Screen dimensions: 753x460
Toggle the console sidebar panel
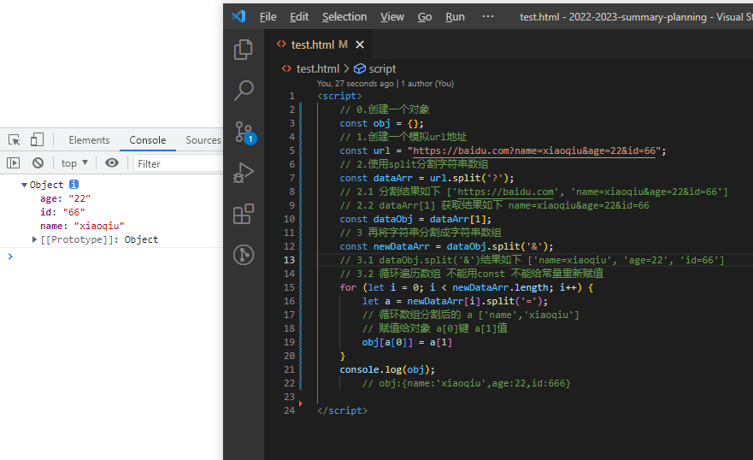point(14,162)
